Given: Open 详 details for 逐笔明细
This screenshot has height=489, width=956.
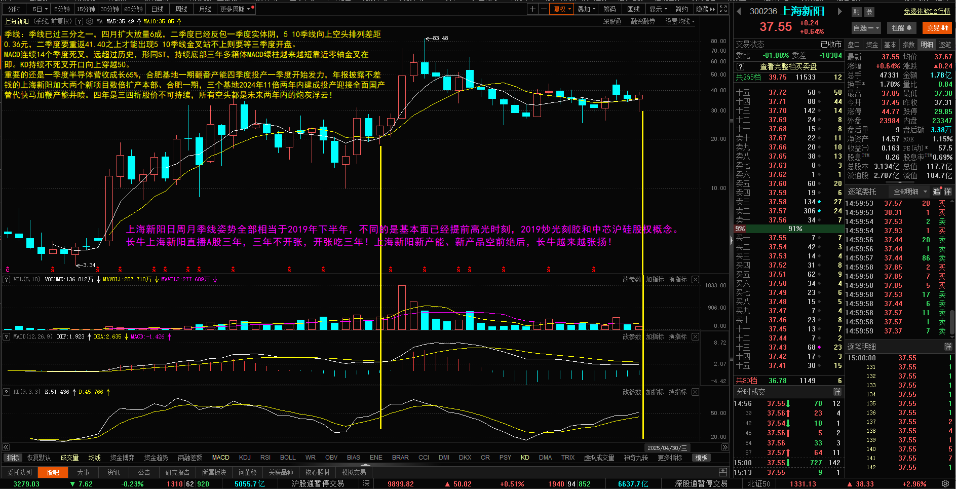Looking at the screenshot, I should [947, 347].
